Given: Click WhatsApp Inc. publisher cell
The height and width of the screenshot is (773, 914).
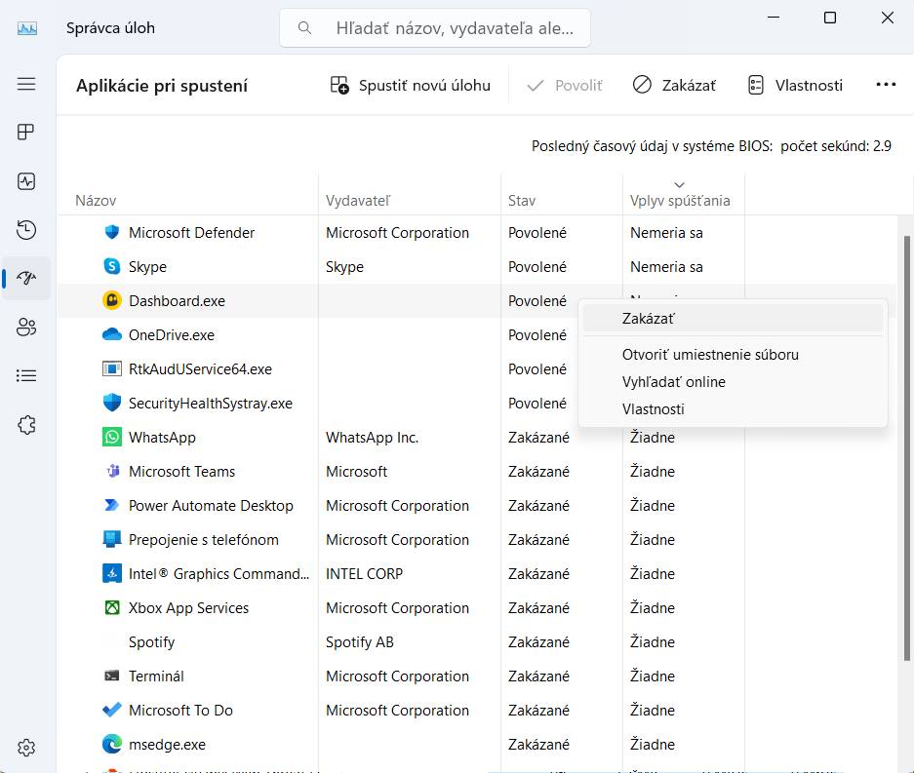Looking at the screenshot, I should tap(372, 437).
